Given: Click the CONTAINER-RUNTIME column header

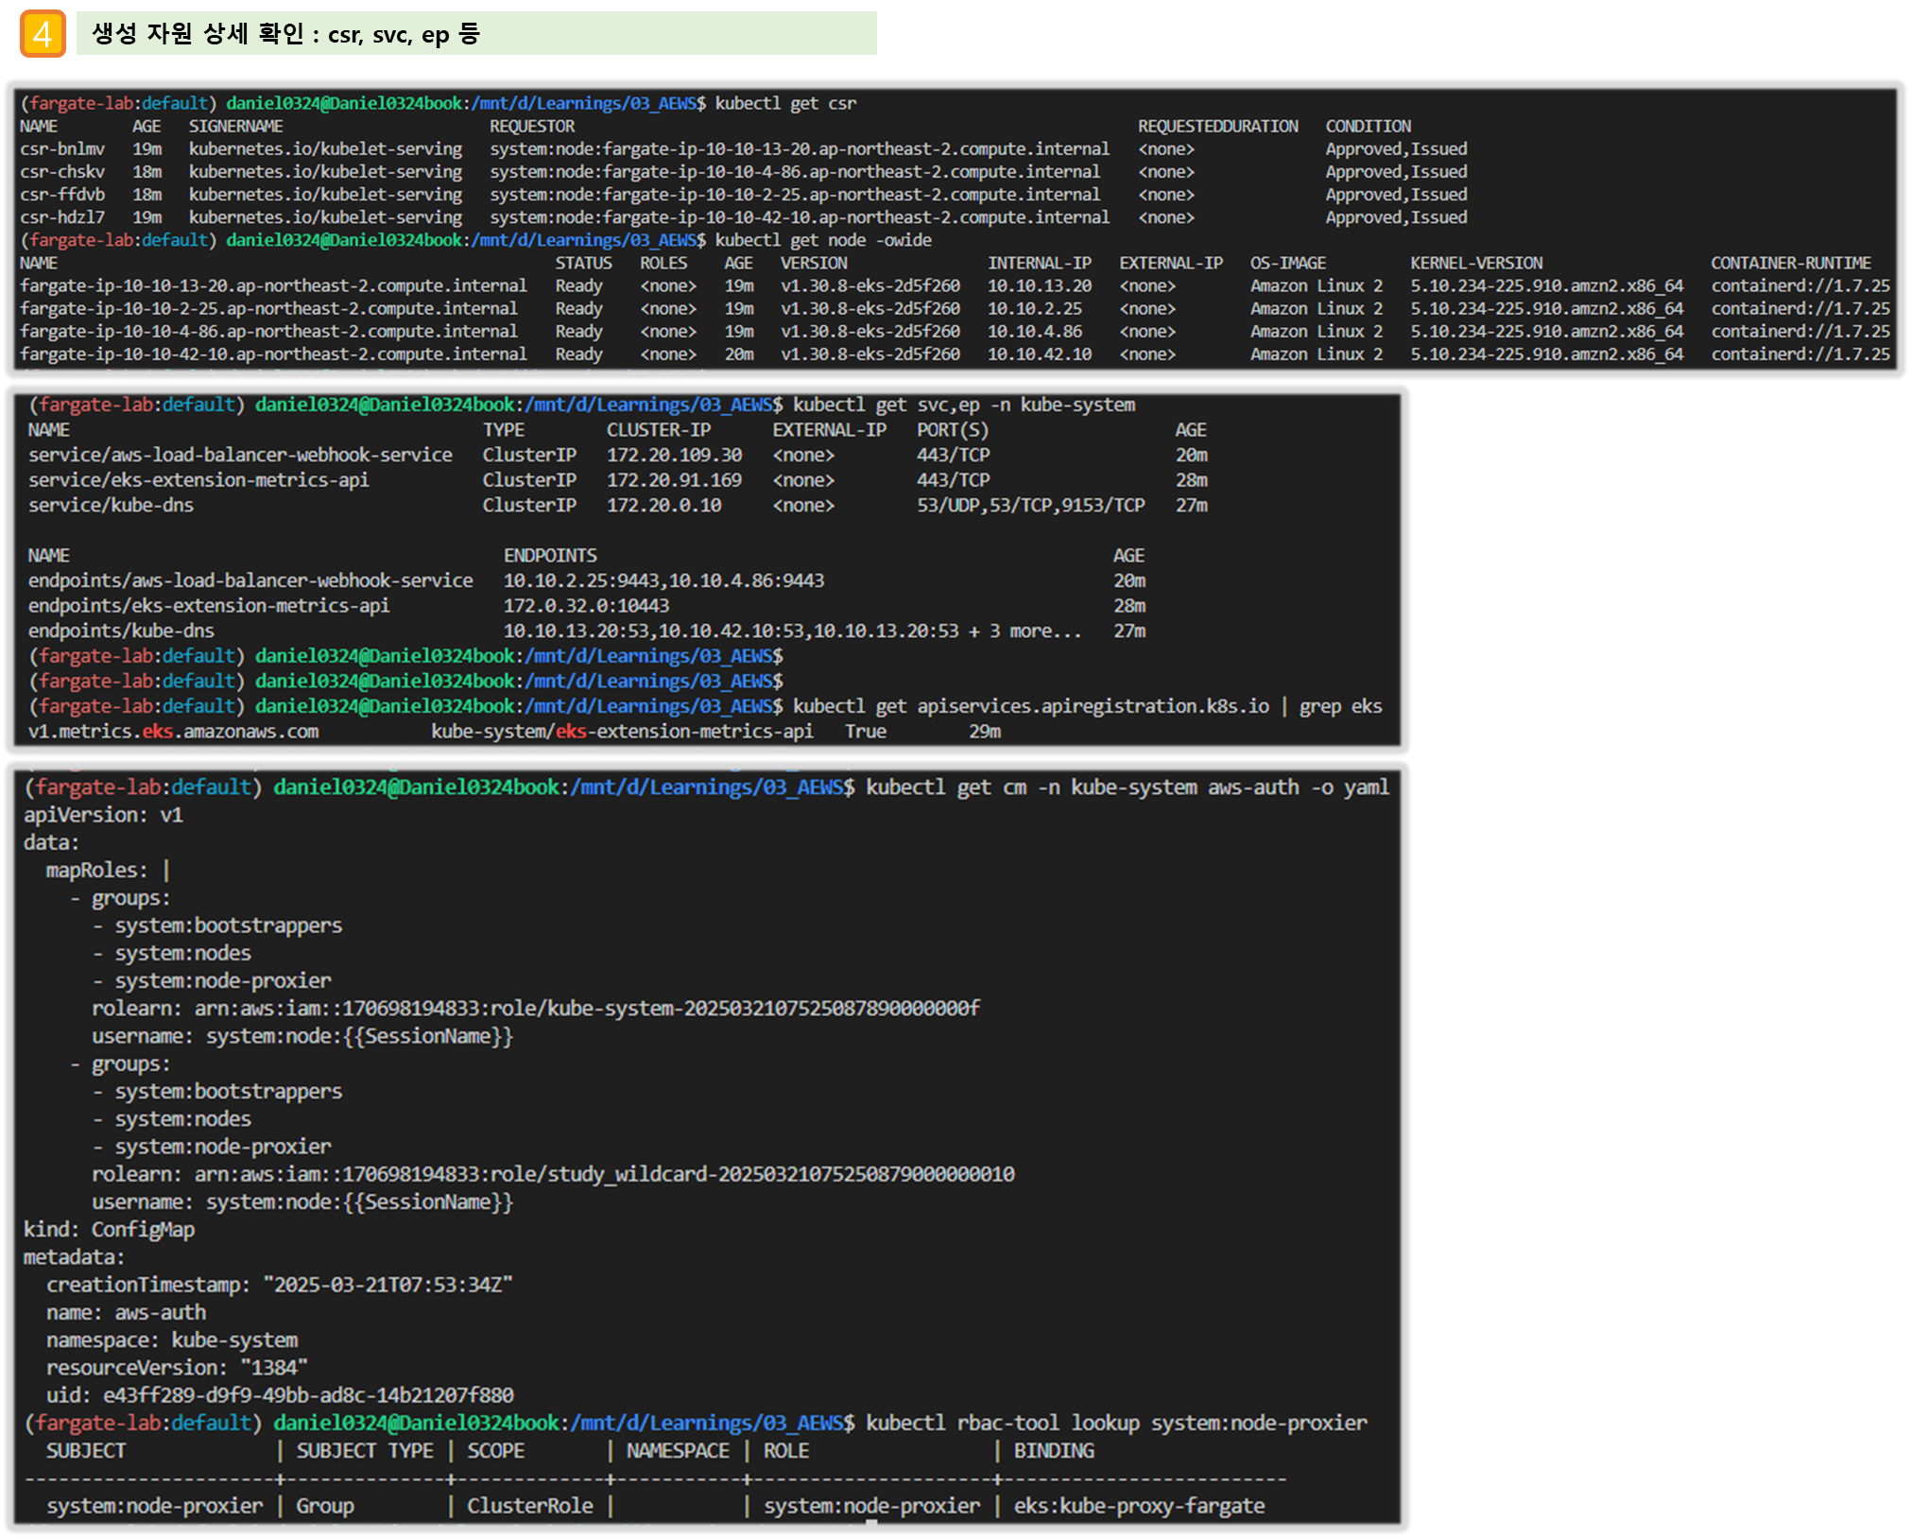Looking at the screenshot, I should tap(1790, 263).
